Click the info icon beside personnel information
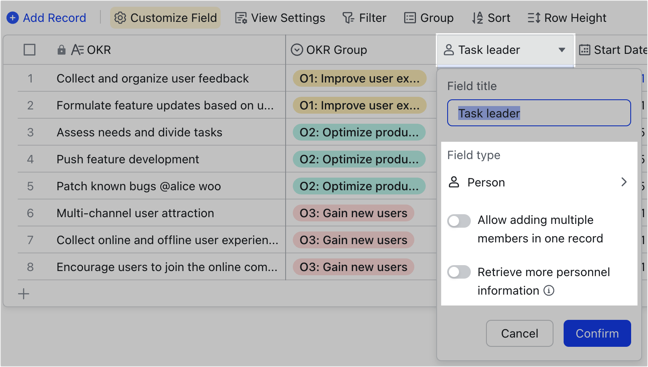The width and height of the screenshot is (648, 367). click(549, 290)
